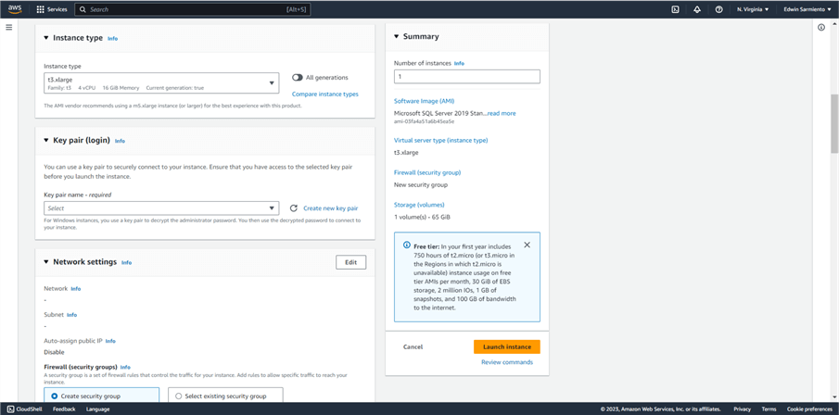This screenshot has width=839, height=415.
Task: Open the help question mark icon
Action: [x=719, y=9]
